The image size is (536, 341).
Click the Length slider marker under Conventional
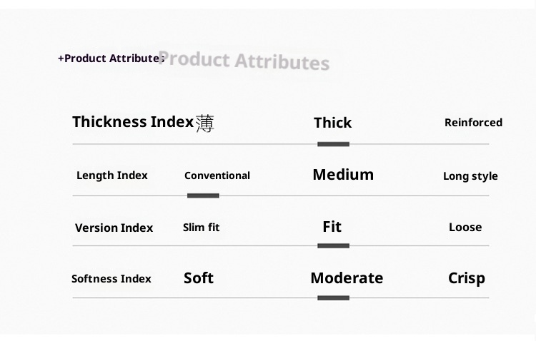[x=203, y=195]
